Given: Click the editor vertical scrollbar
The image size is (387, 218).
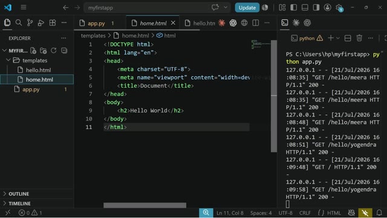Looking at the screenshot, I should click(x=274, y=96).
